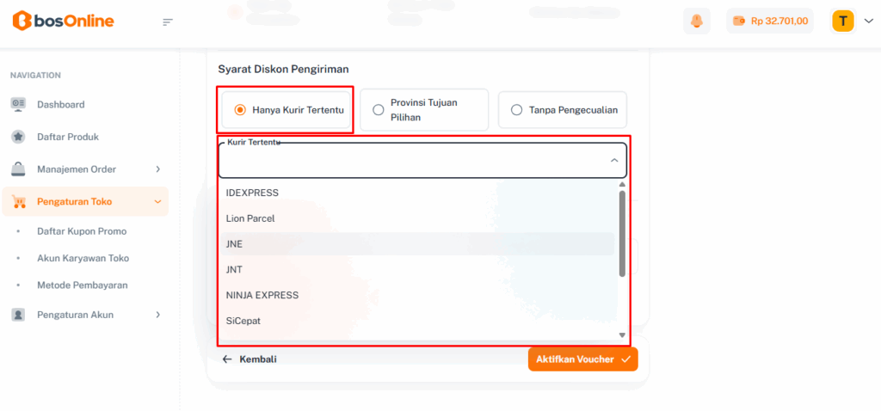Go back with the Kembali link

(x=250, y=359)
